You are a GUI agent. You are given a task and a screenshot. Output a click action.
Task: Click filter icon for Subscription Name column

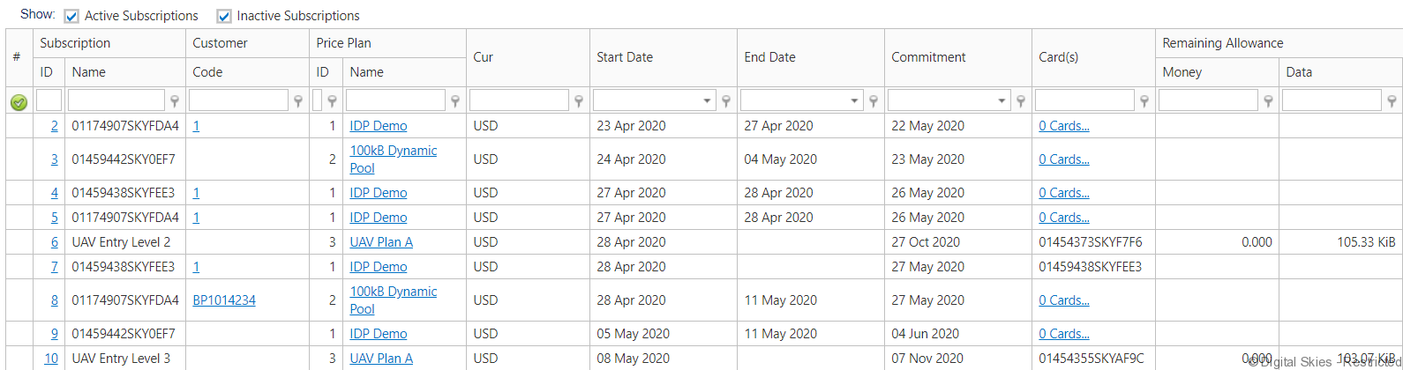click(175, 101)
